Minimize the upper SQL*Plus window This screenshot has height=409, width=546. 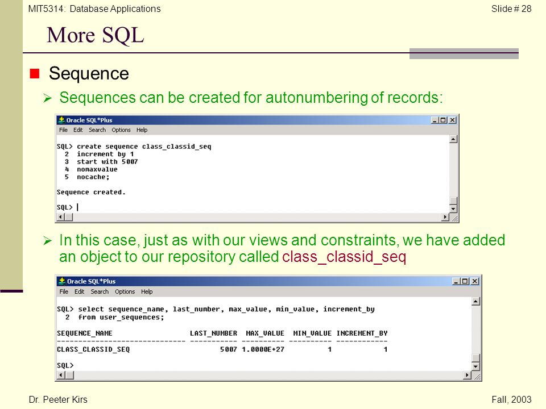(x=435, y=120)
